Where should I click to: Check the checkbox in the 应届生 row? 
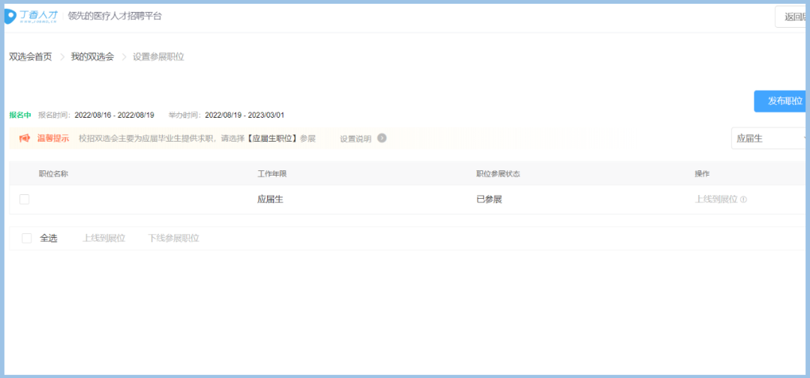click(x=24, y=199)
